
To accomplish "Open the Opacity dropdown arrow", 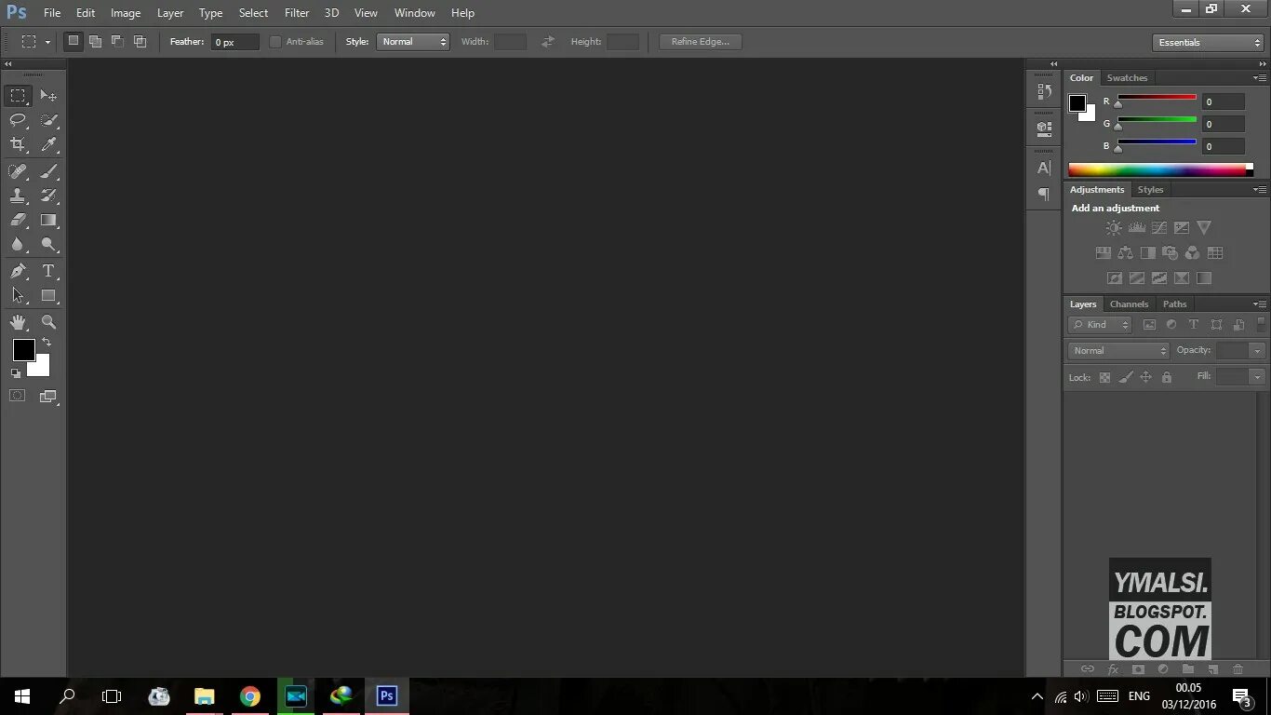I will pos(1257,351).
